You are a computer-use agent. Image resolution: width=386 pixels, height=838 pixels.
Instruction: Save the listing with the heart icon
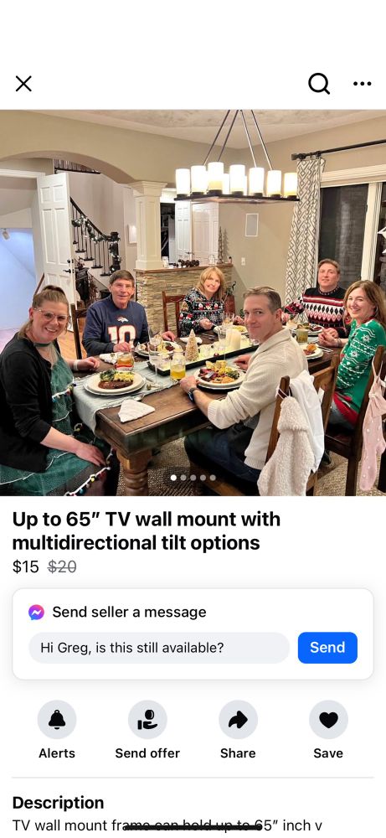tap(328, 719)
